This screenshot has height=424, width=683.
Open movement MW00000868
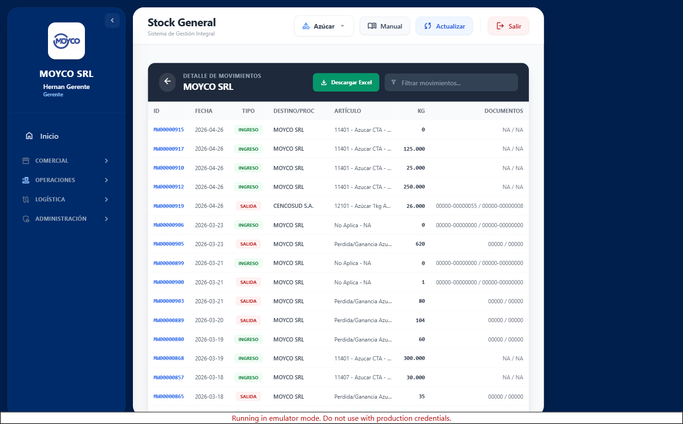169,359
